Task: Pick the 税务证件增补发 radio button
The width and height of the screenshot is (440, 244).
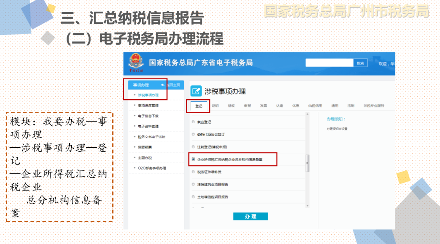Action: (193, 172)
